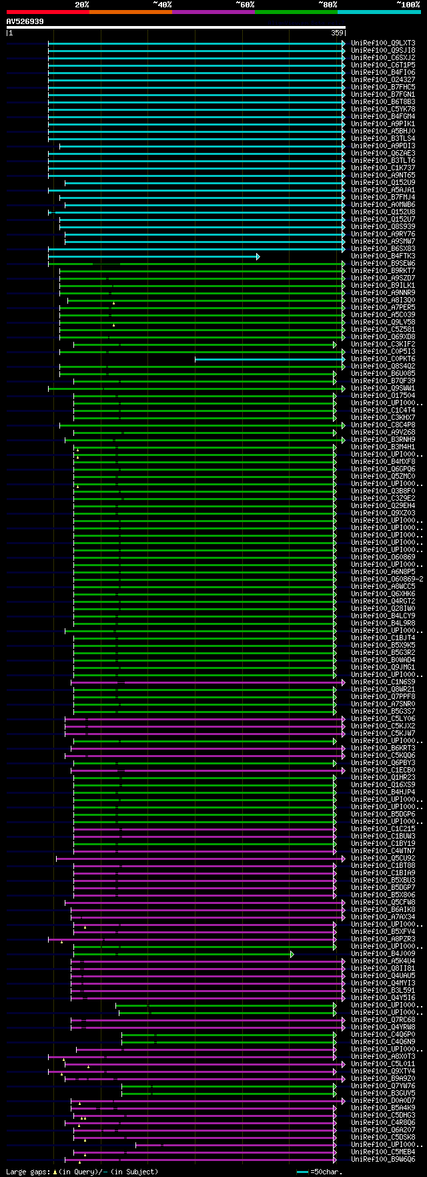Select hit label UniRef100_B9W606

[x=383, y=1160]
